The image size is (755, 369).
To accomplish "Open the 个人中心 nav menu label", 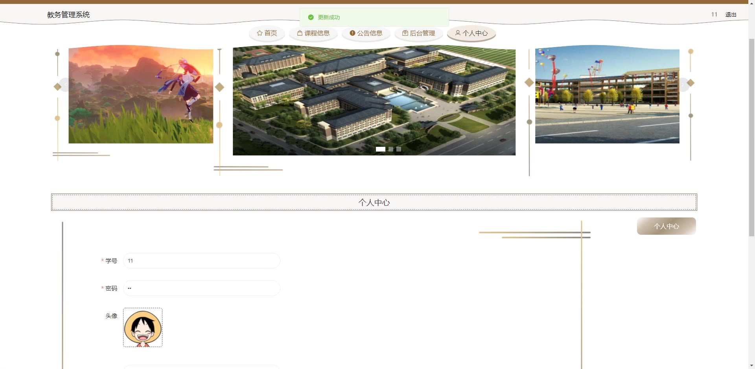I will (475, 33).
